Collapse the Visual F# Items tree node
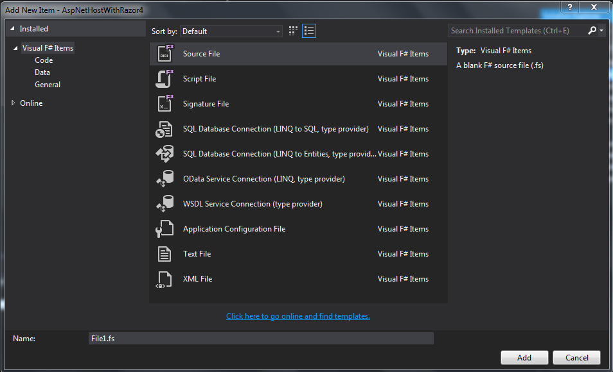Image resolution: width=613 pixels, height=372 pixels. [x=15, y=48]
